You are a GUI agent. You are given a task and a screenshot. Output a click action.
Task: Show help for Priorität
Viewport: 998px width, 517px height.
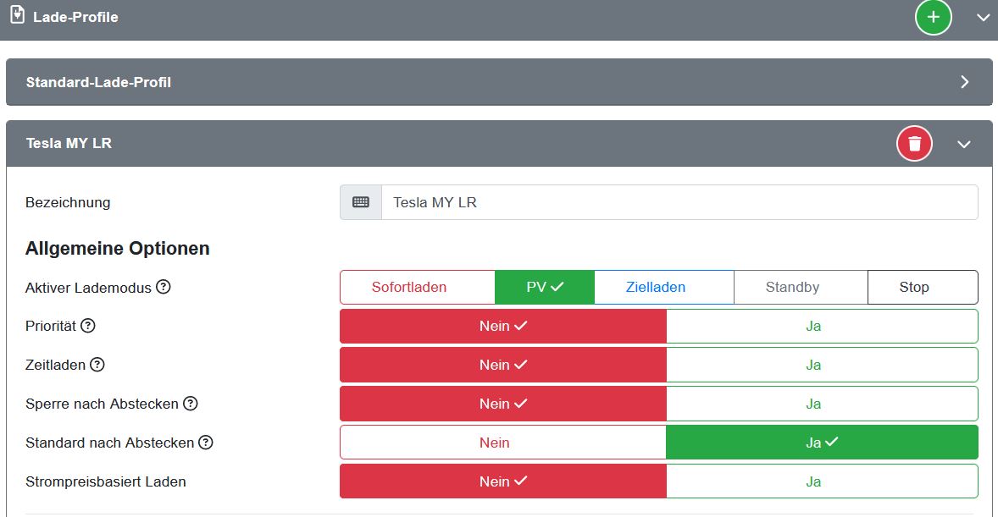tap(88, 326)
